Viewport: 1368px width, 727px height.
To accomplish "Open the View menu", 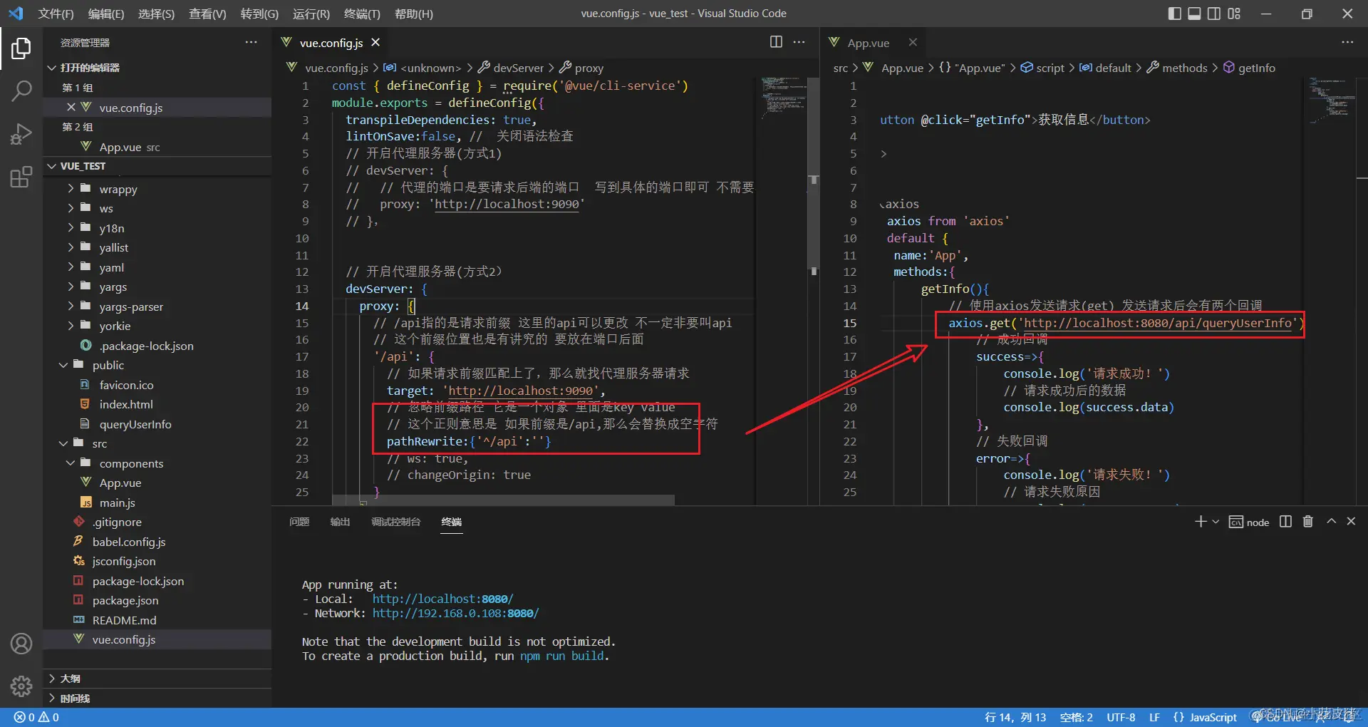I will 207,14.
